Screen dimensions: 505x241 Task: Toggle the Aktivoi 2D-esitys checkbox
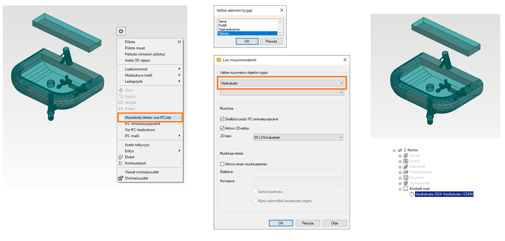[x=222, y=128]
